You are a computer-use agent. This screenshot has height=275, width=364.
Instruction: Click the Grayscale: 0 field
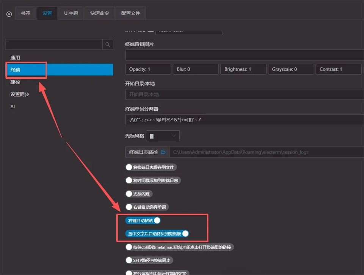pyautogui.click(x=291, y=69)
